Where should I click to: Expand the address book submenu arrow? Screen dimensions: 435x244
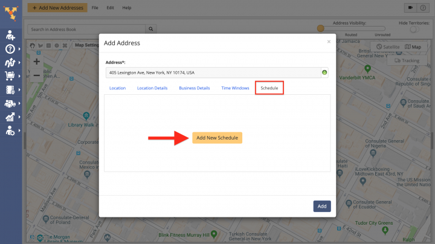click(x=19, y=90)
